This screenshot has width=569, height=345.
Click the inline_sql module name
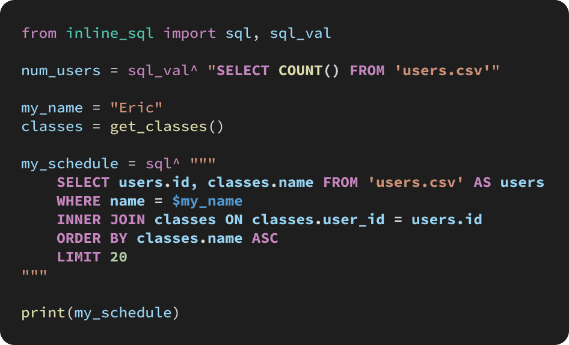click(110, 34)
